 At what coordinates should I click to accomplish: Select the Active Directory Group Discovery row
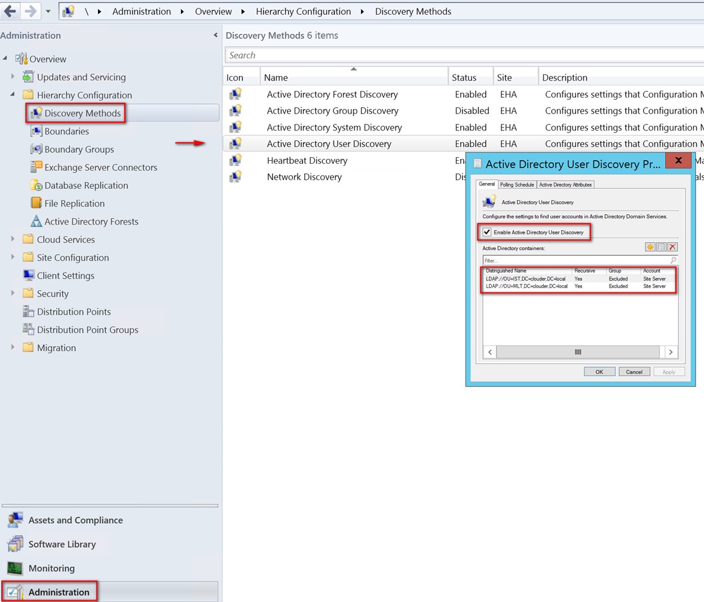tap(463, 111)
